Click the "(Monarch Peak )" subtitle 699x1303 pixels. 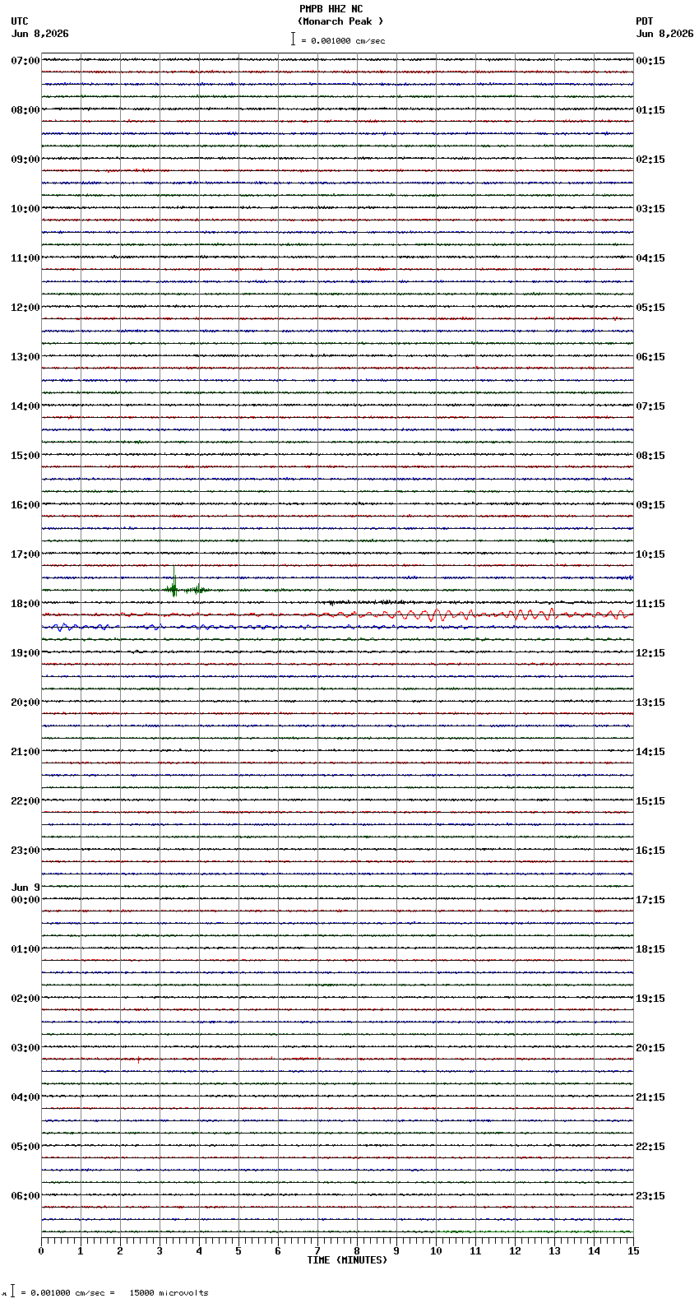340,21
